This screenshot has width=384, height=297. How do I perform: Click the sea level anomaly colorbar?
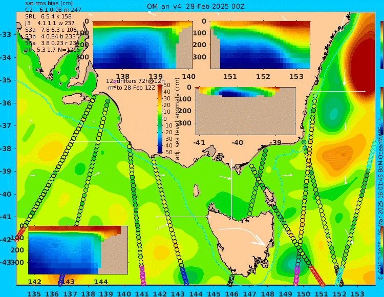(x=160, y=119)
